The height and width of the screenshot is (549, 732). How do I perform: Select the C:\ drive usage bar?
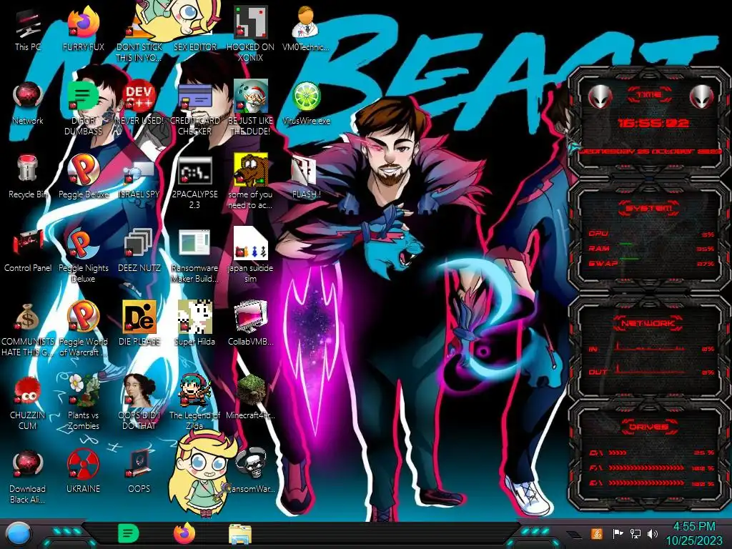pyautogui.click(x=652, y=452)
